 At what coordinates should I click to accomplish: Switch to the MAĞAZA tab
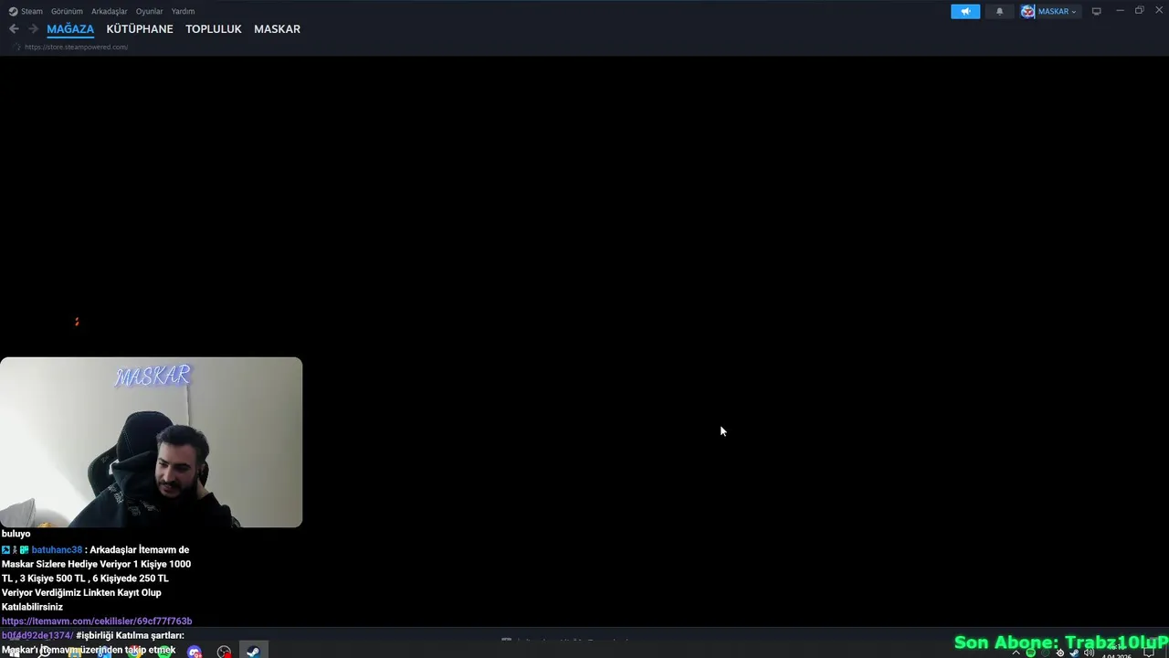[x=70, y=29]
